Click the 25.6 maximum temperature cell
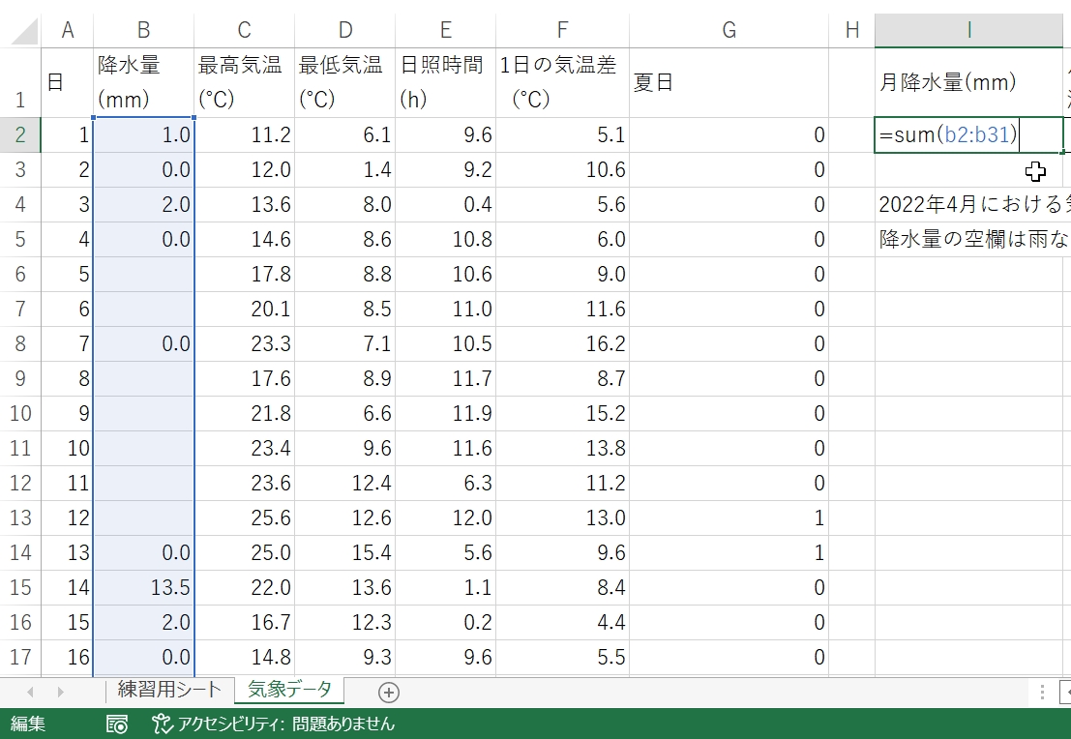1071x739 pixels. [244, 518]
